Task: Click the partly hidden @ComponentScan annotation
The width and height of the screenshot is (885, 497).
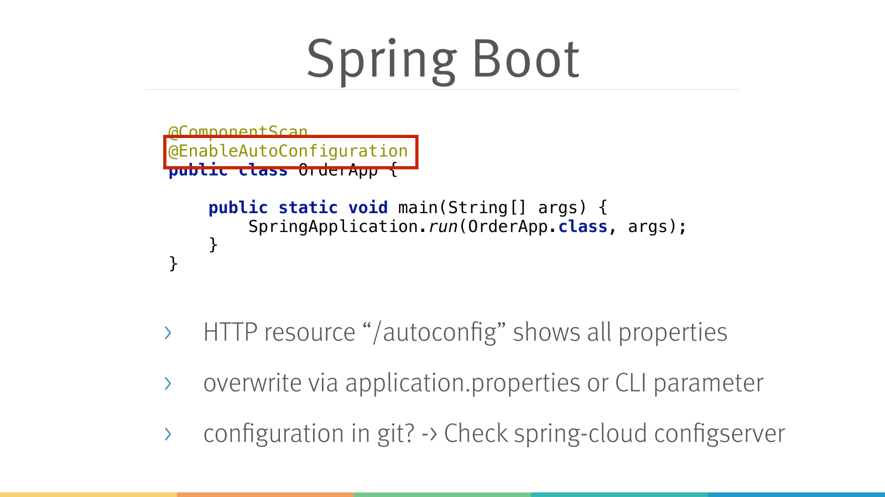Action: (x=238, y=131)
